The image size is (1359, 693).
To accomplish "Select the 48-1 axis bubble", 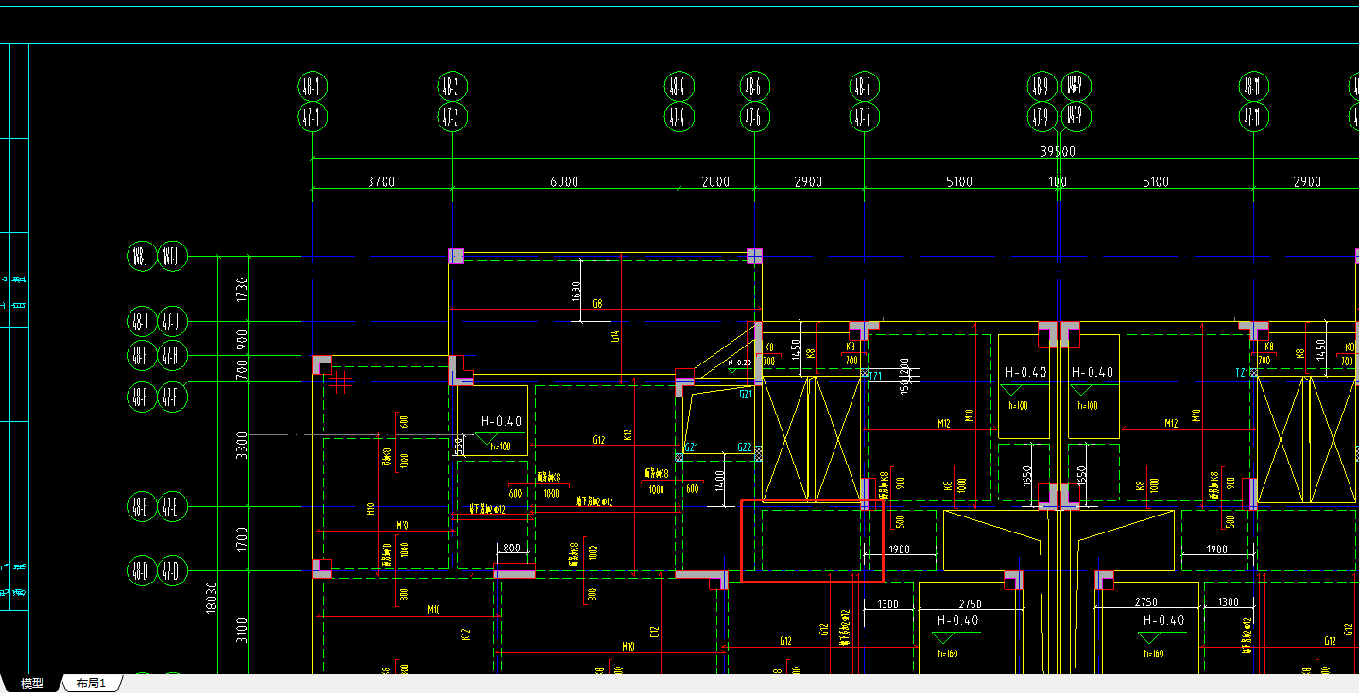I will click(x=312, y=87).
